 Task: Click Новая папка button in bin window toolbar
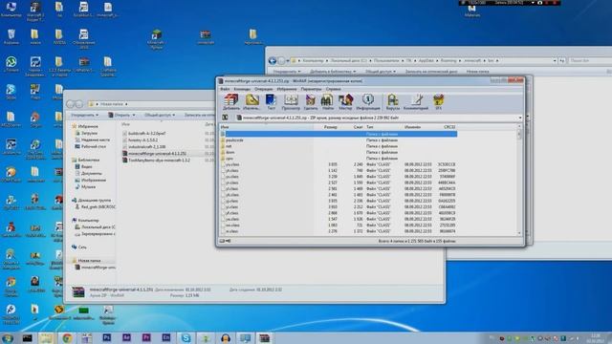click(x=477, y=72)
